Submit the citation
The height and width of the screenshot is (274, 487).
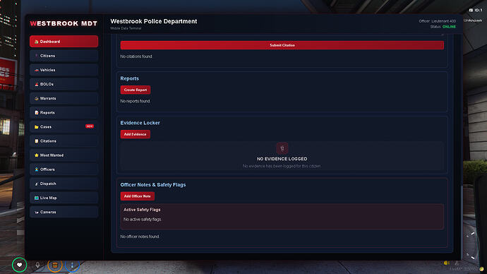282,45
